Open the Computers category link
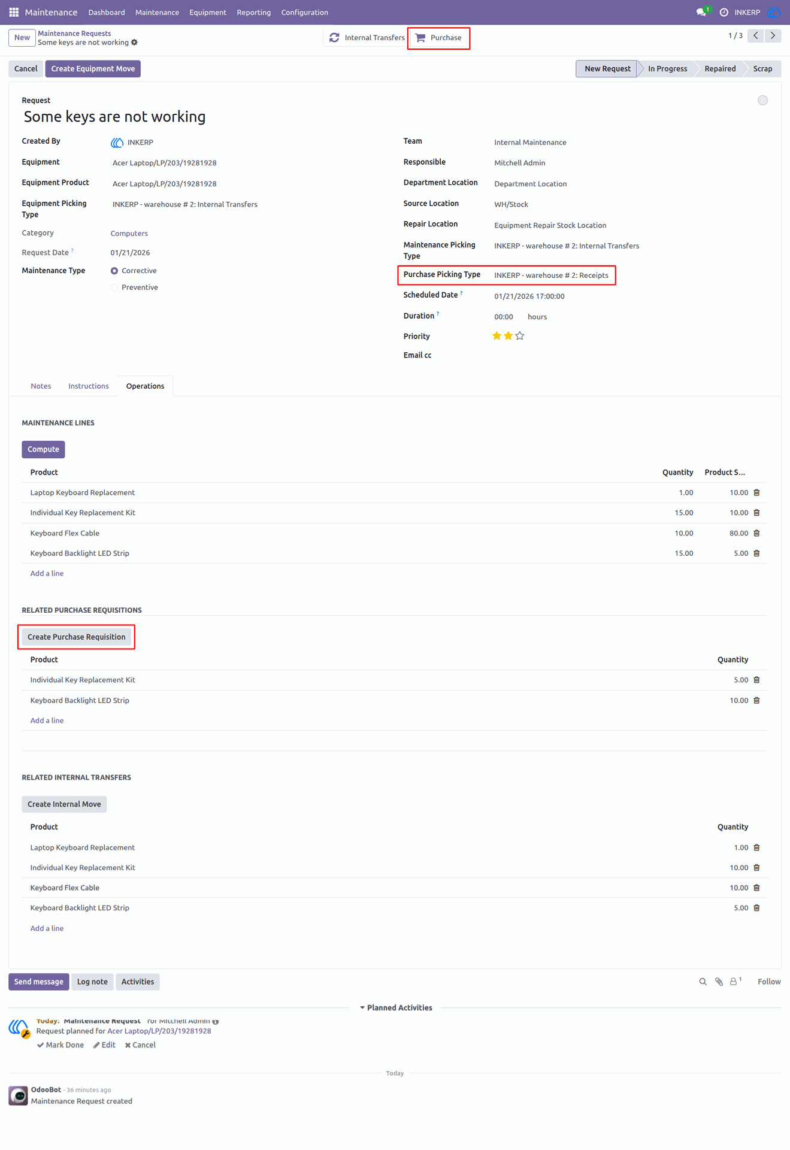The height and width of the screenshot is (1150, 790). (129, 234)
